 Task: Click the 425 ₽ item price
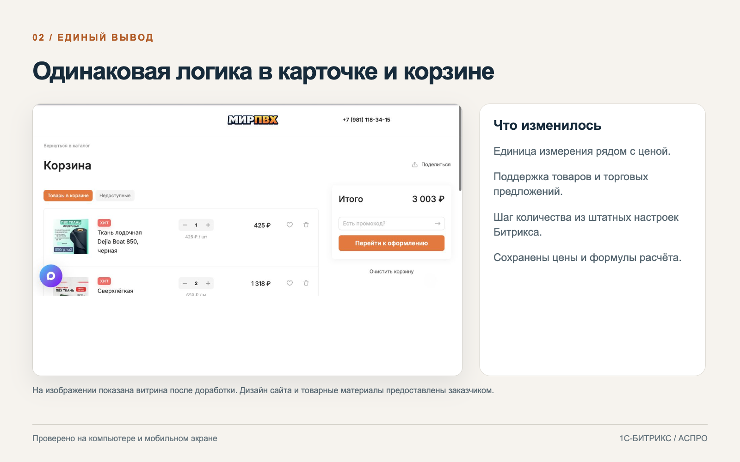coord(262,225)
